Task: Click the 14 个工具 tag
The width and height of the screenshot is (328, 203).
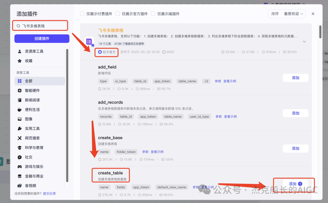Action: pyautogui.click(x=105, y=44)
